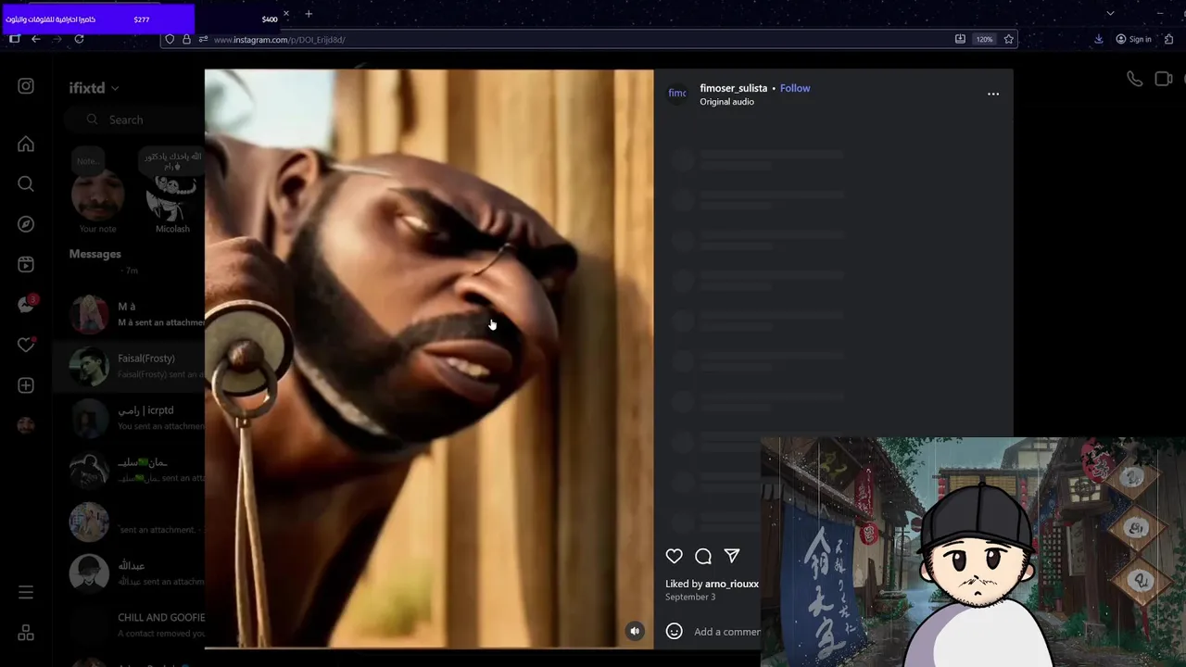
Task: Share the post with paper plane icon
Action: tap(732, 556)
